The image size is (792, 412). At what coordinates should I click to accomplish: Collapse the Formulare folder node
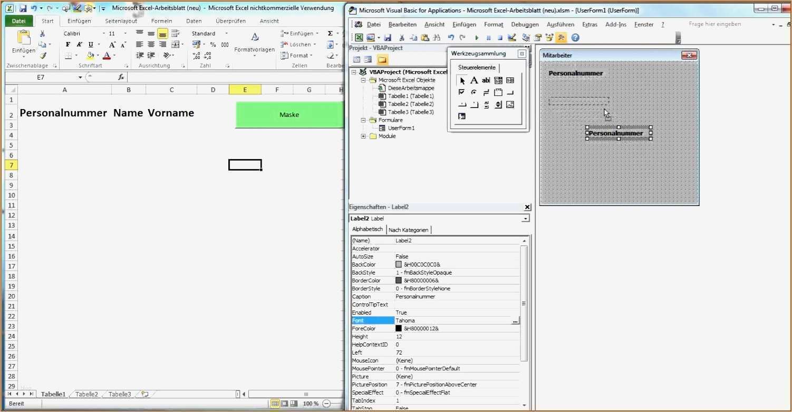(363, 120)
